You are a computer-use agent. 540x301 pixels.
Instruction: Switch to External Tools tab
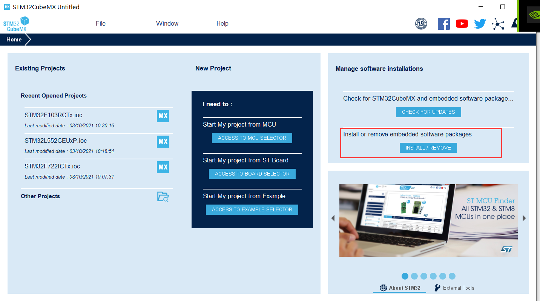454,288
